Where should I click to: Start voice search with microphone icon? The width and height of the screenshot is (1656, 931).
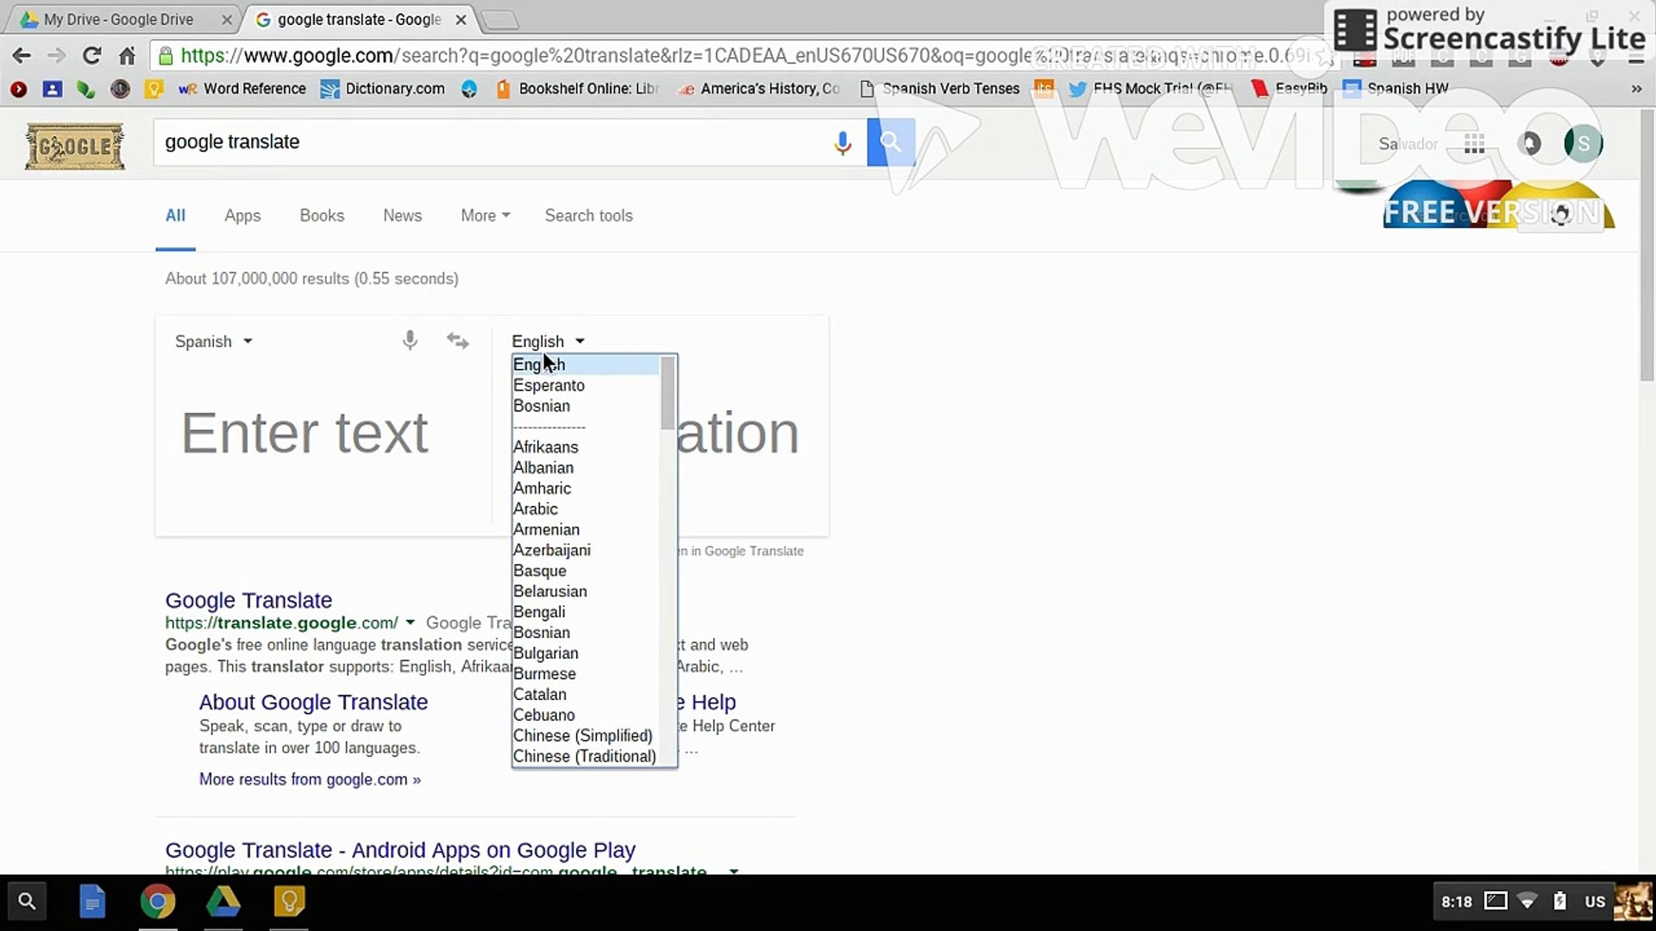coord(843,143)
